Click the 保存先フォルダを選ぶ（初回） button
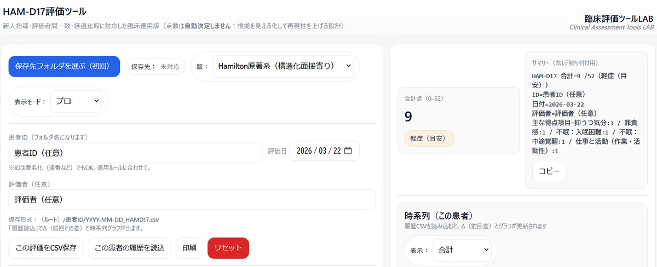The width and height of the screenshot is (657, 267). (x=64, y=67)
